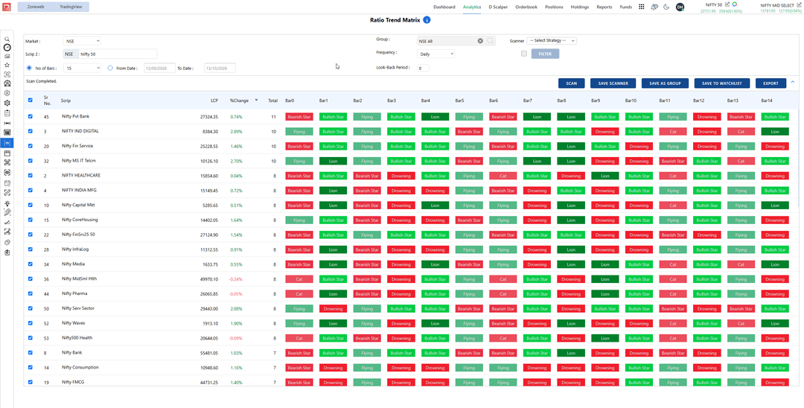Screen dimensions: 804x408
Task: Switch to TradingView view
Action: [71, 7]
